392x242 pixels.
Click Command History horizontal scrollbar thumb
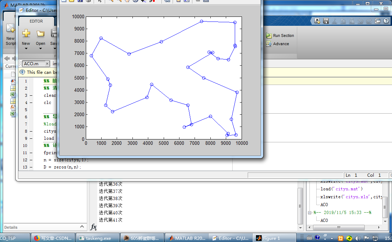coord(339,227)
